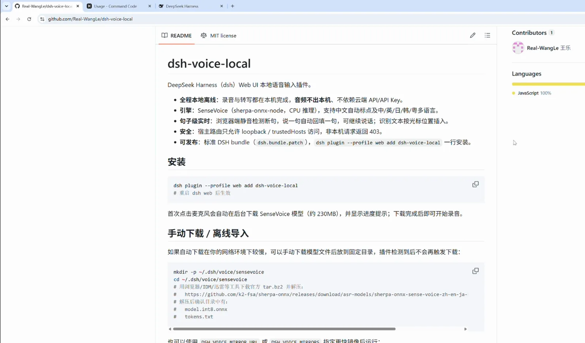Click the cd ~/.dsh/voice/sensevoice line

click(210, 279)
